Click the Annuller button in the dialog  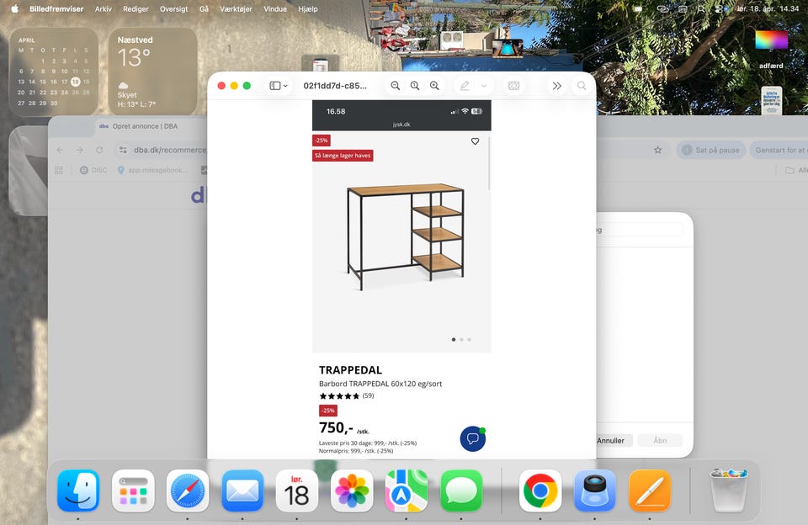(611, 441)
